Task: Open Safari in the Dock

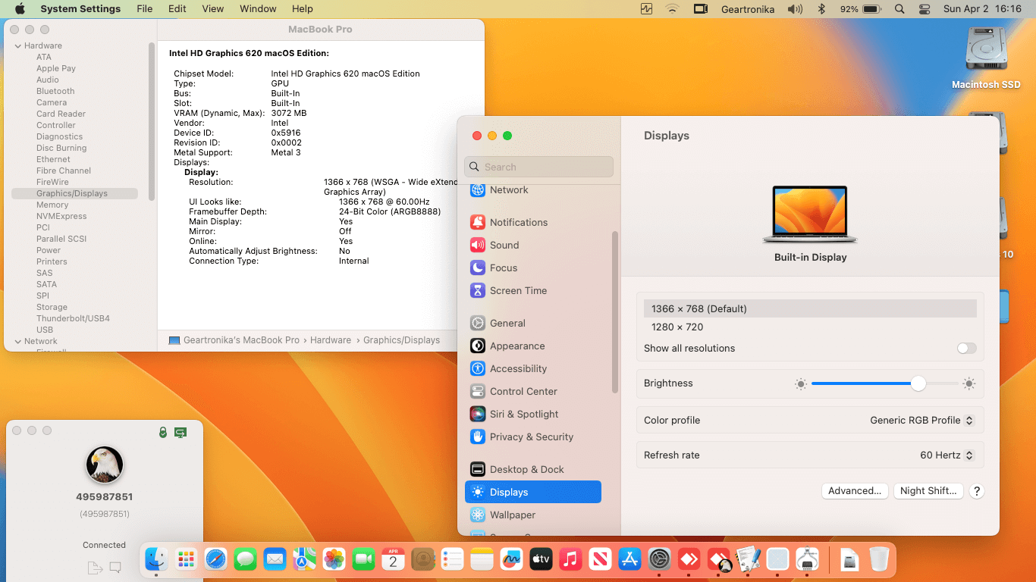Action: [215, 559]
